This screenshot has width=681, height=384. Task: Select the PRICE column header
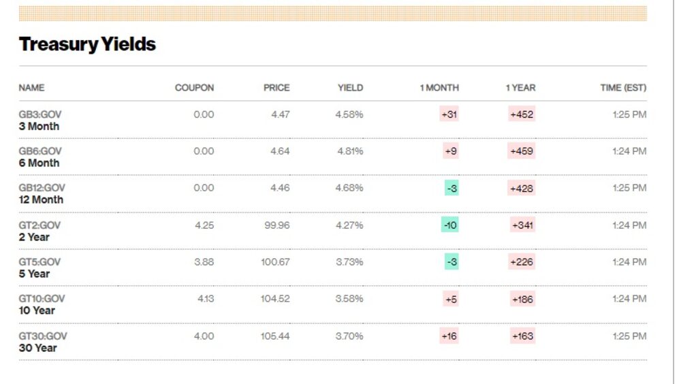276,88
